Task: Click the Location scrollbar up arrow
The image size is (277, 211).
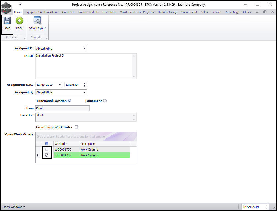Action: click(134, 115)
